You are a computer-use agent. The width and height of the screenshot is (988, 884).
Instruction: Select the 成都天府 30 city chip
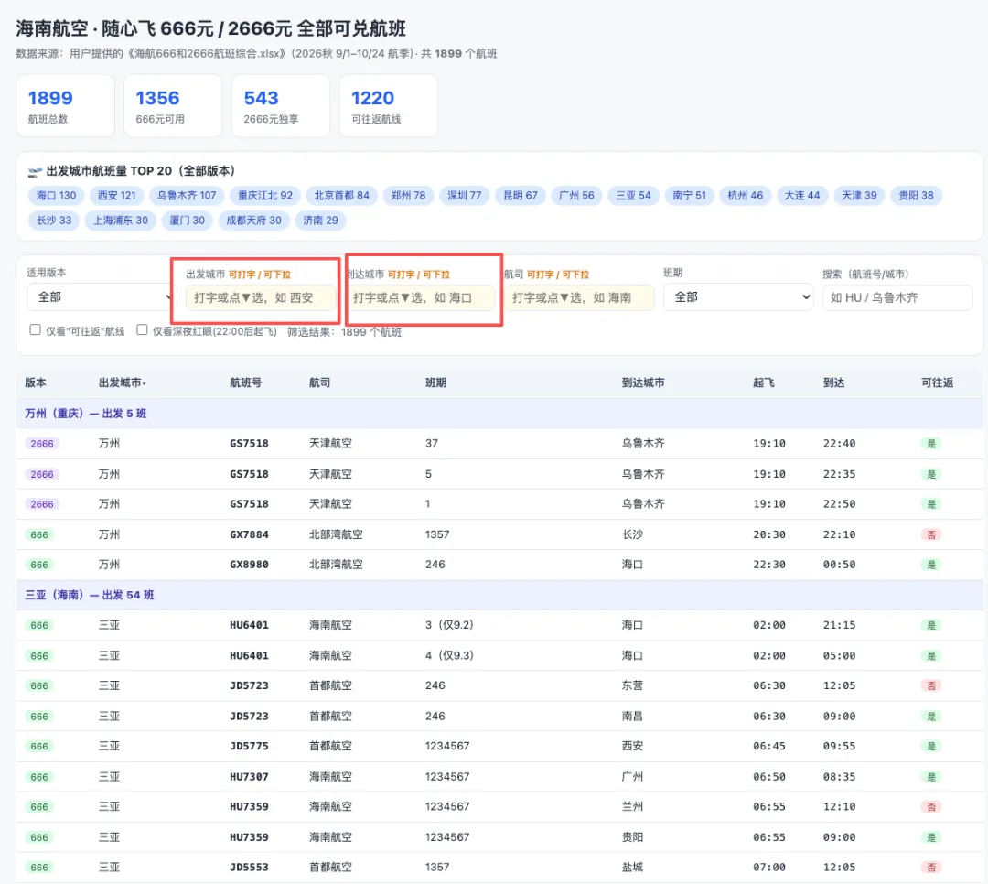coord(254,220)
